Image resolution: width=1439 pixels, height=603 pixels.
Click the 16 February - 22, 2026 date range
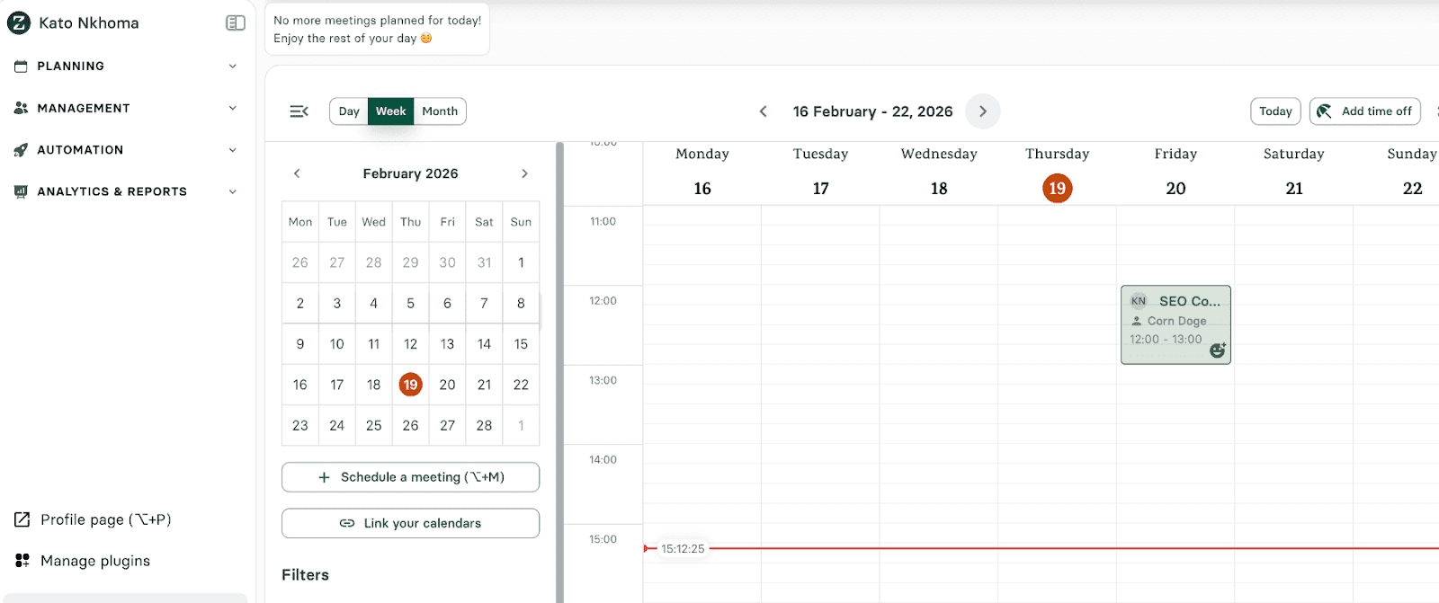click(872, 111)
